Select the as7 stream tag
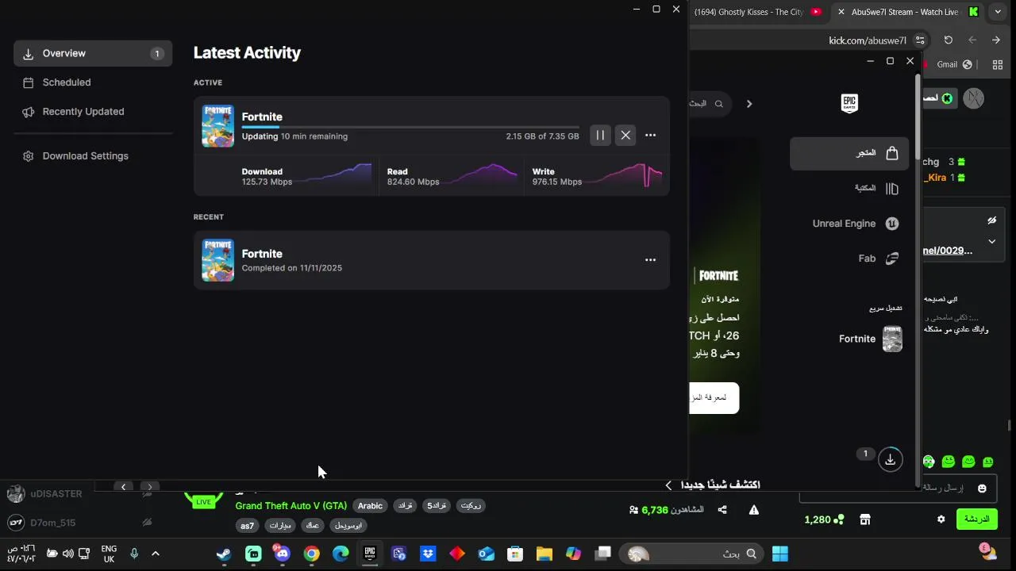 (x=248, y=525)
